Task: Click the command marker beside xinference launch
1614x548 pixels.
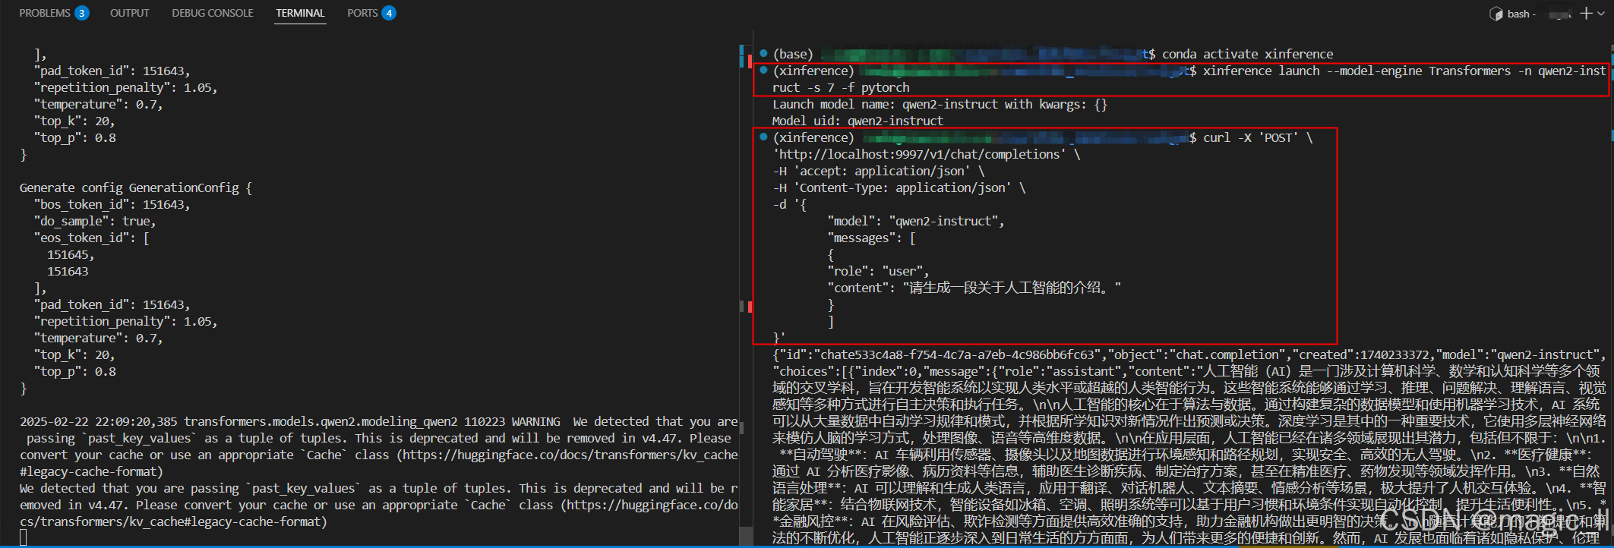Action: [763, 70]
